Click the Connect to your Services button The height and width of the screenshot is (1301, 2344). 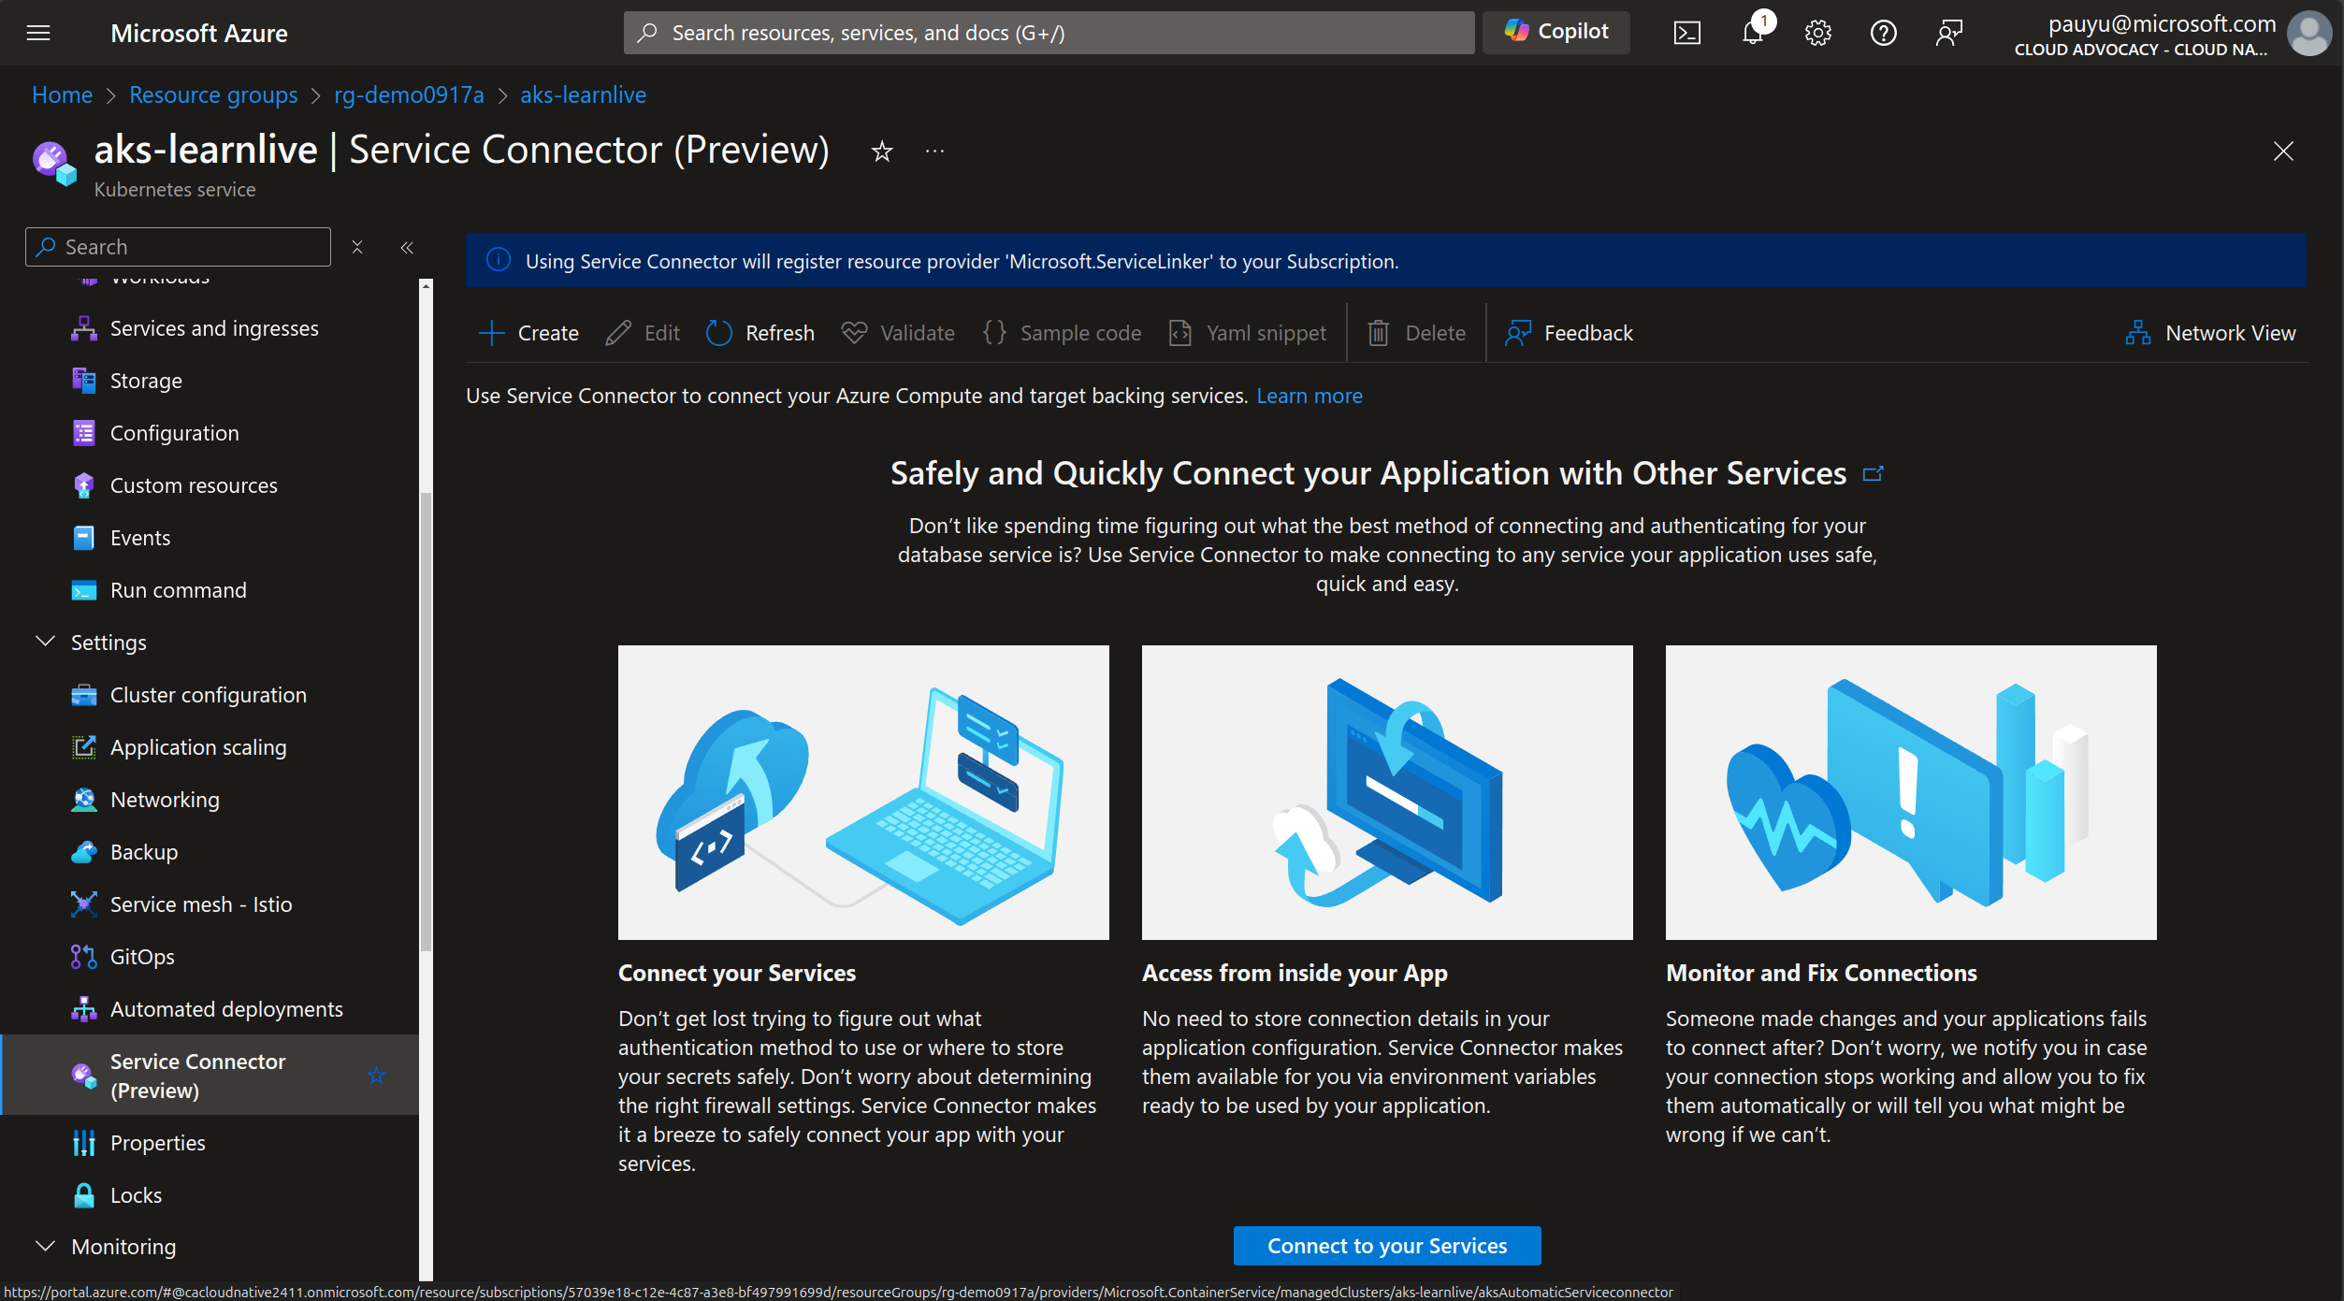click(x=1387, y=1245)
